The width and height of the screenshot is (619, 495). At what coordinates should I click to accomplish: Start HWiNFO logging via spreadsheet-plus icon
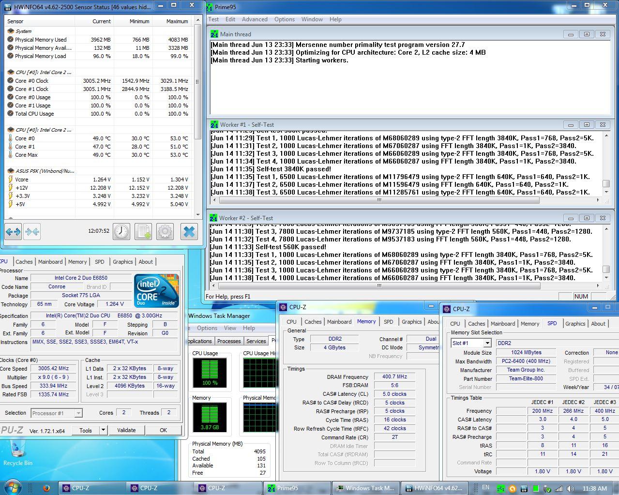click(143, 232)
